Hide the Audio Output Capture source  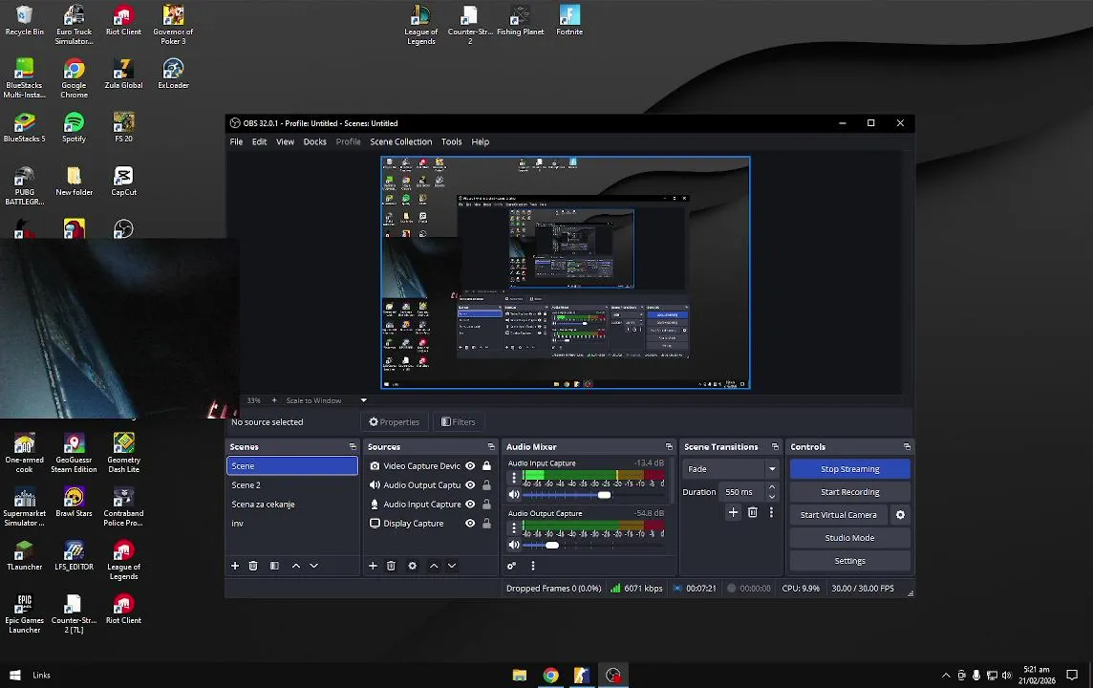pyautogui.click(x=470, y=485)
